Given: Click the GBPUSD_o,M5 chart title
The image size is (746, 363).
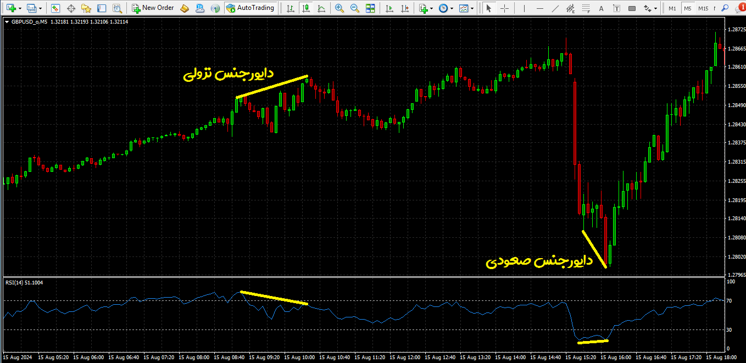Looking at the screenshot, I should [x=30, y=21].
